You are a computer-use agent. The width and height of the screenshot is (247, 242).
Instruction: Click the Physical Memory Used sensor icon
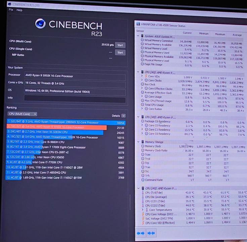pos(142,52)
